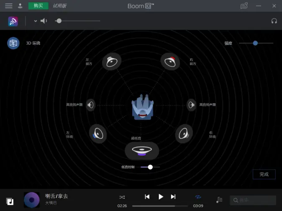Click into the search field
This screenshot has height=211, width=282.
click(253, 200)
